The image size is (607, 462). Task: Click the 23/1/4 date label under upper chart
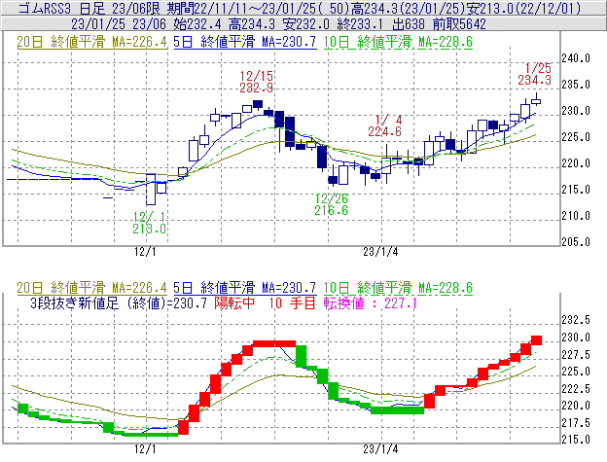click(380, 252)
